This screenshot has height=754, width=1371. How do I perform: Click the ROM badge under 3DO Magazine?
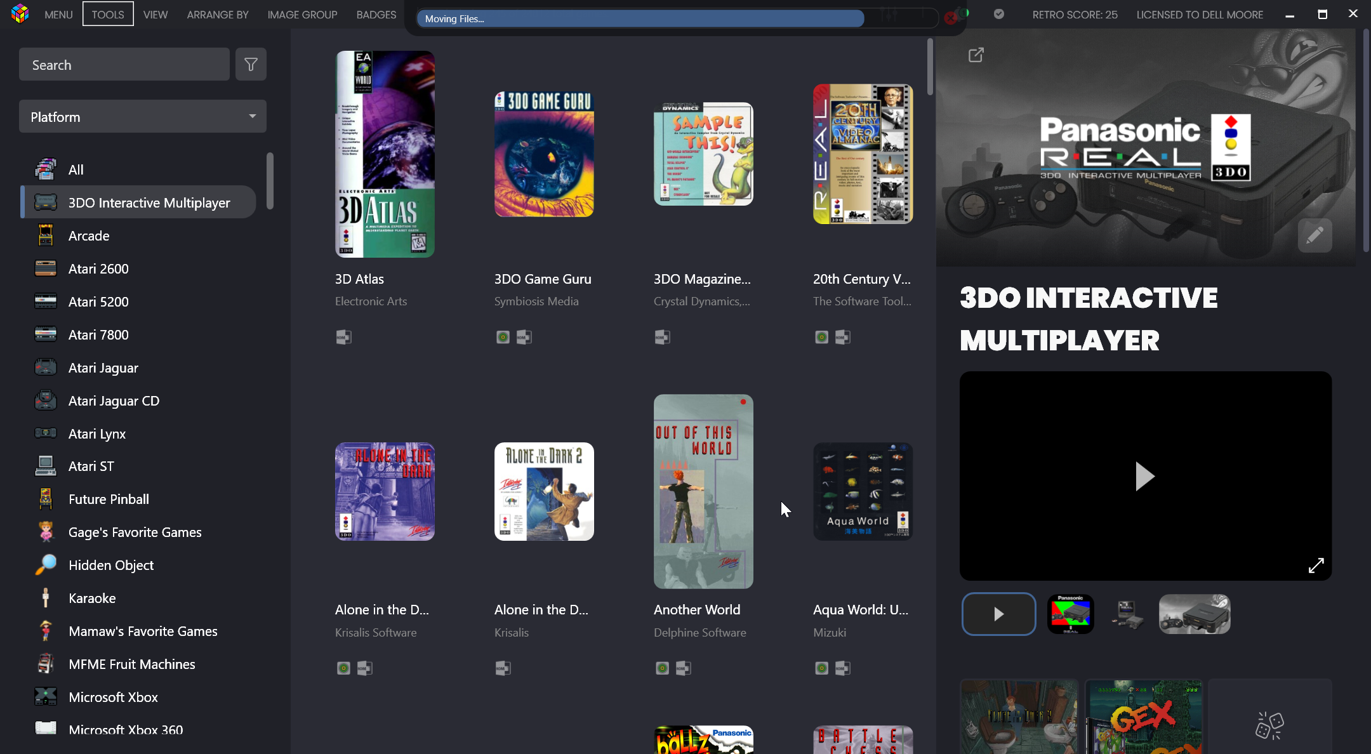pyautogui.click(x=662, y=337)
